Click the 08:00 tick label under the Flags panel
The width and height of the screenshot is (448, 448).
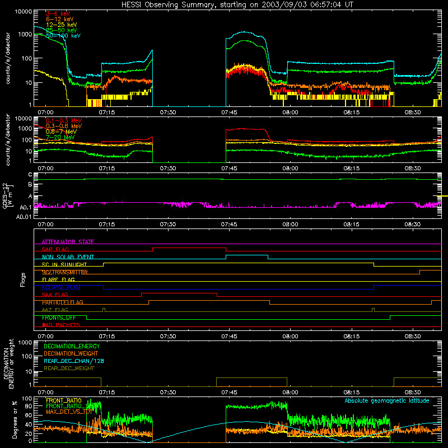[x=290, y=337]
